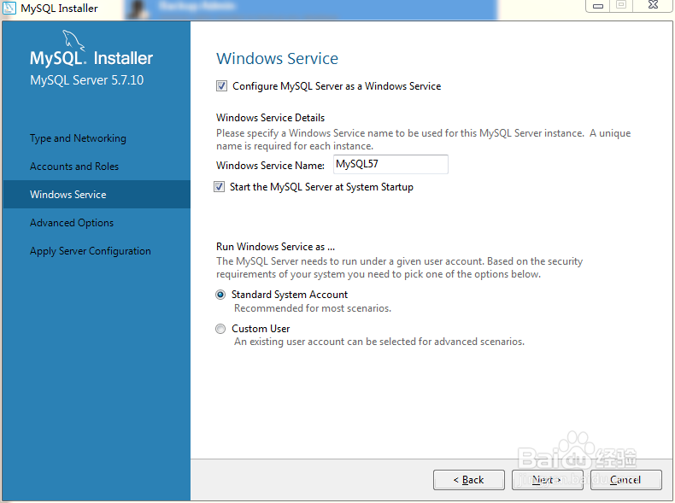
Task: Click the Windows Service Name: label
Action: [x=270, y=165]
